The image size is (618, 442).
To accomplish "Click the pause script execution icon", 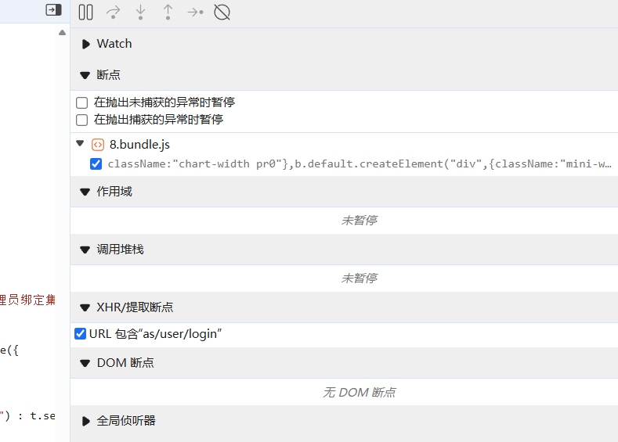I will [x=85, y=13].
